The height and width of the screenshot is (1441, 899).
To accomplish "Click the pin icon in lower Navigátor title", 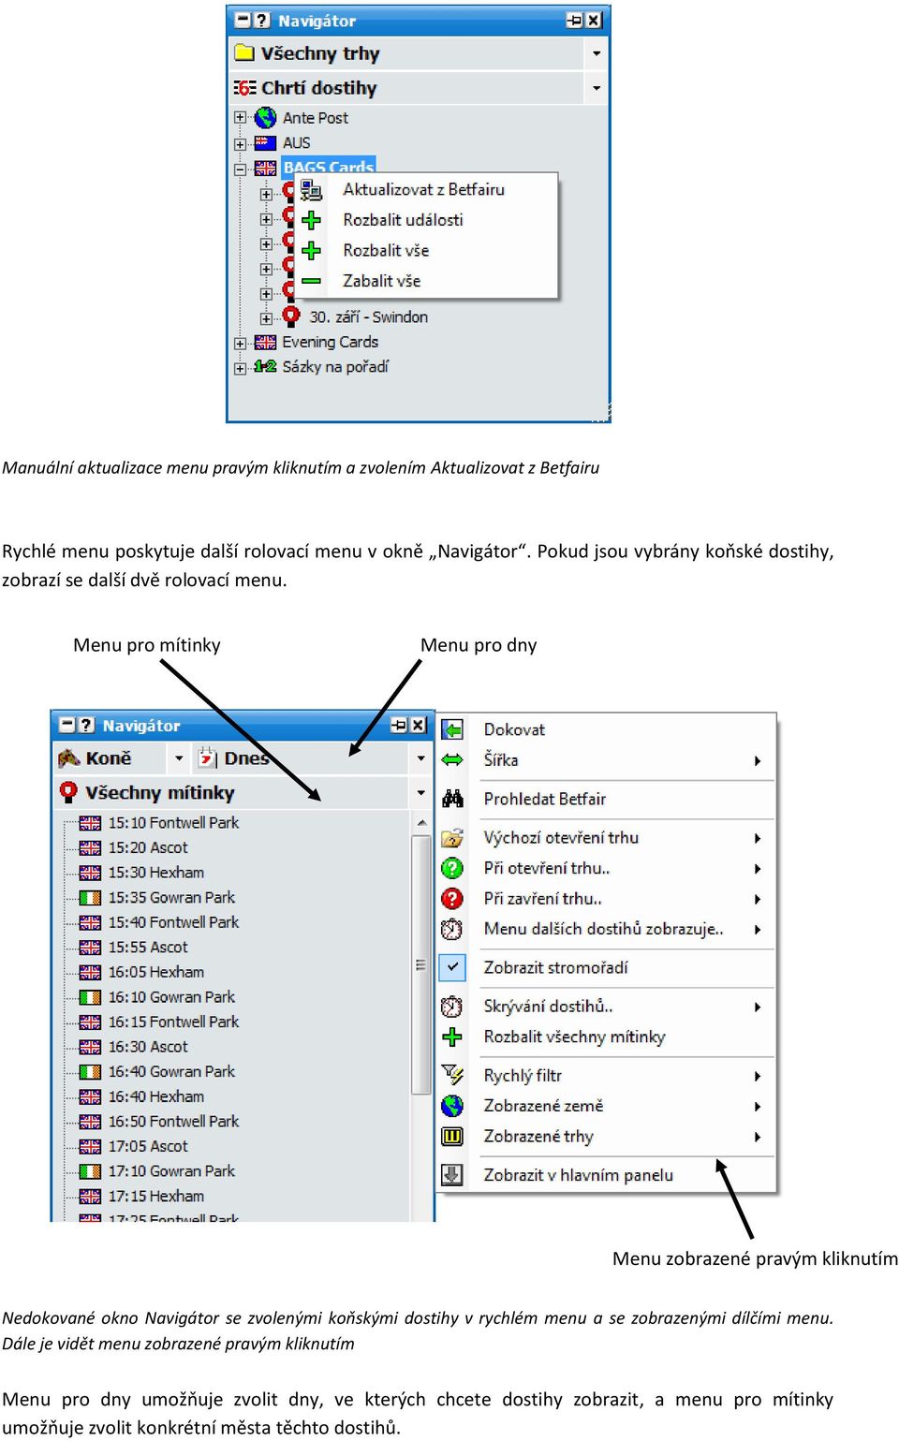I will pos(399,725).
